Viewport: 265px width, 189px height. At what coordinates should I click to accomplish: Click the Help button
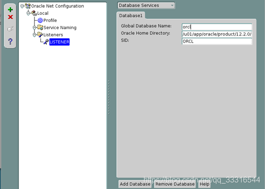pos(205,184)
